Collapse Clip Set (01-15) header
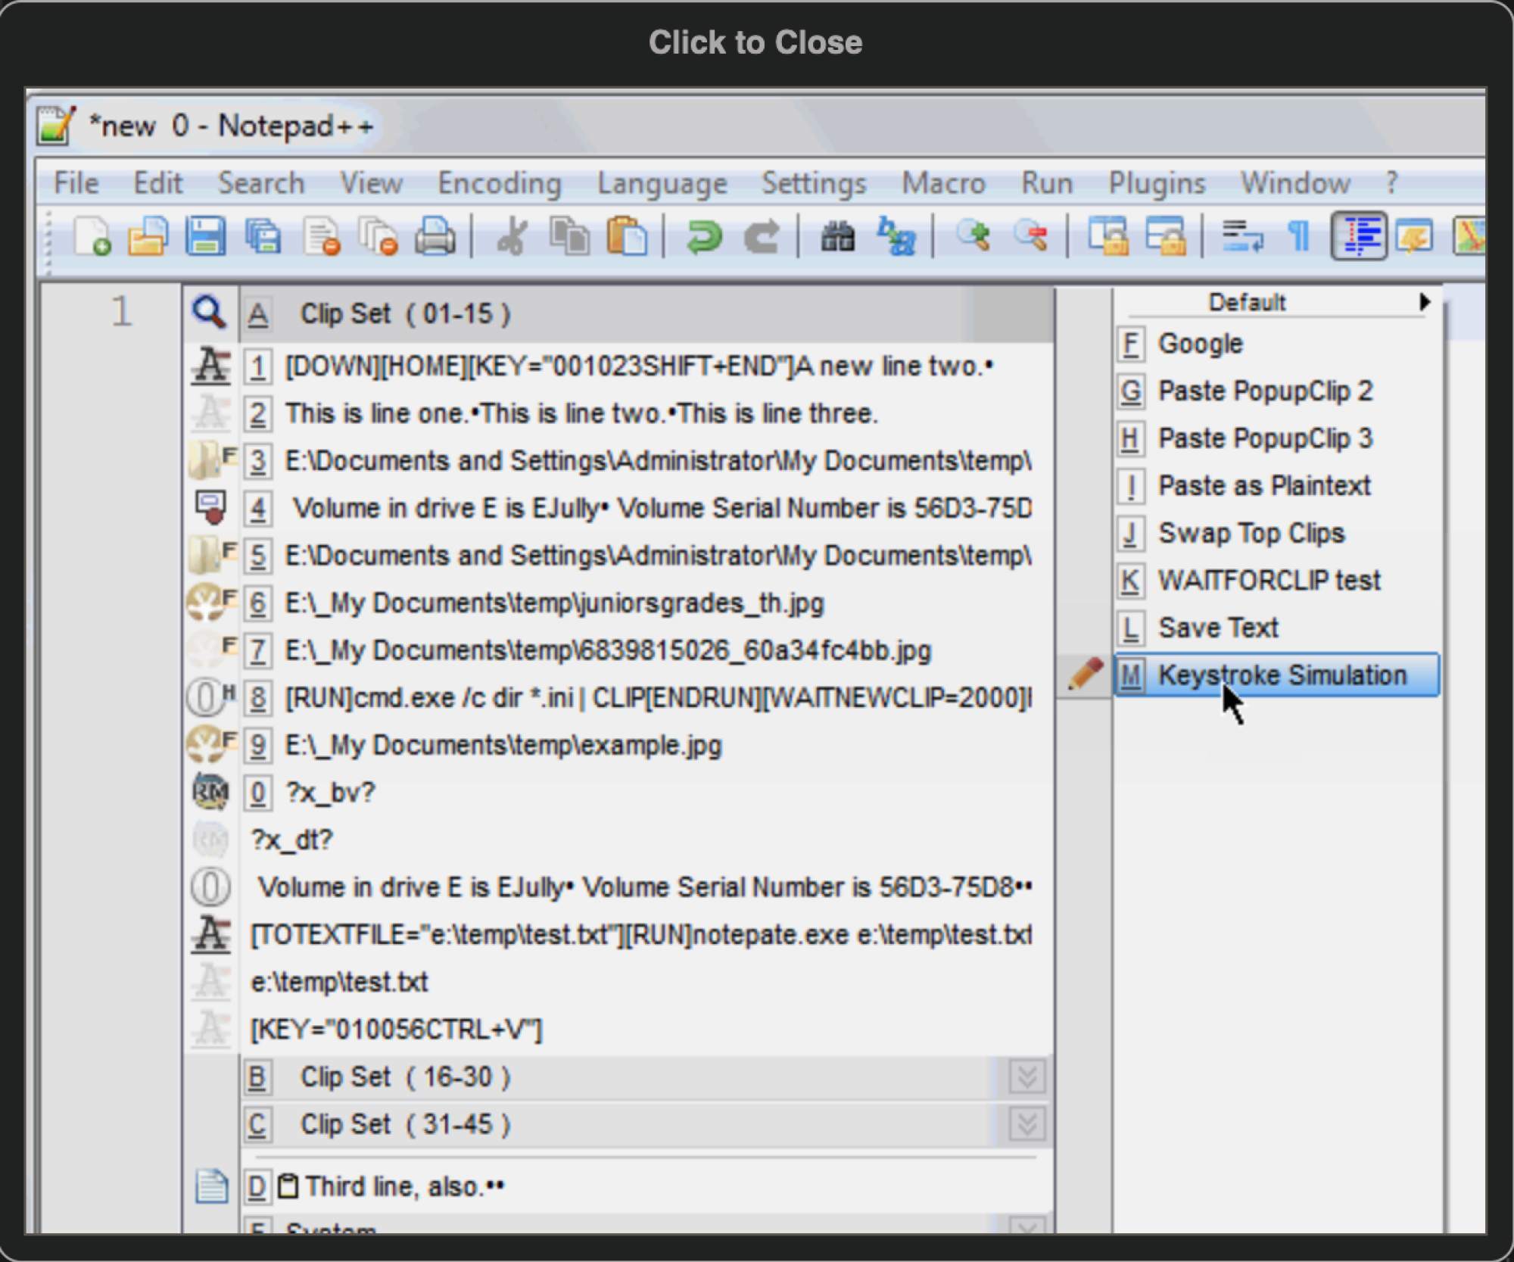 point(647,313)
